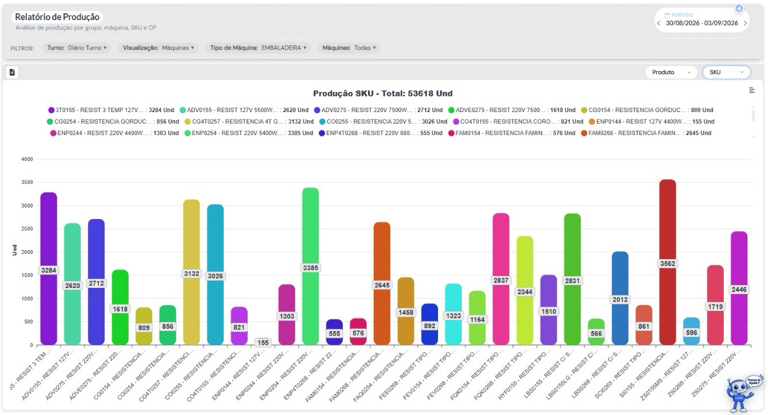Open the Máquinas filter dropdown
The height and width of the screenshot is (415, 768).
click(349, 48)
